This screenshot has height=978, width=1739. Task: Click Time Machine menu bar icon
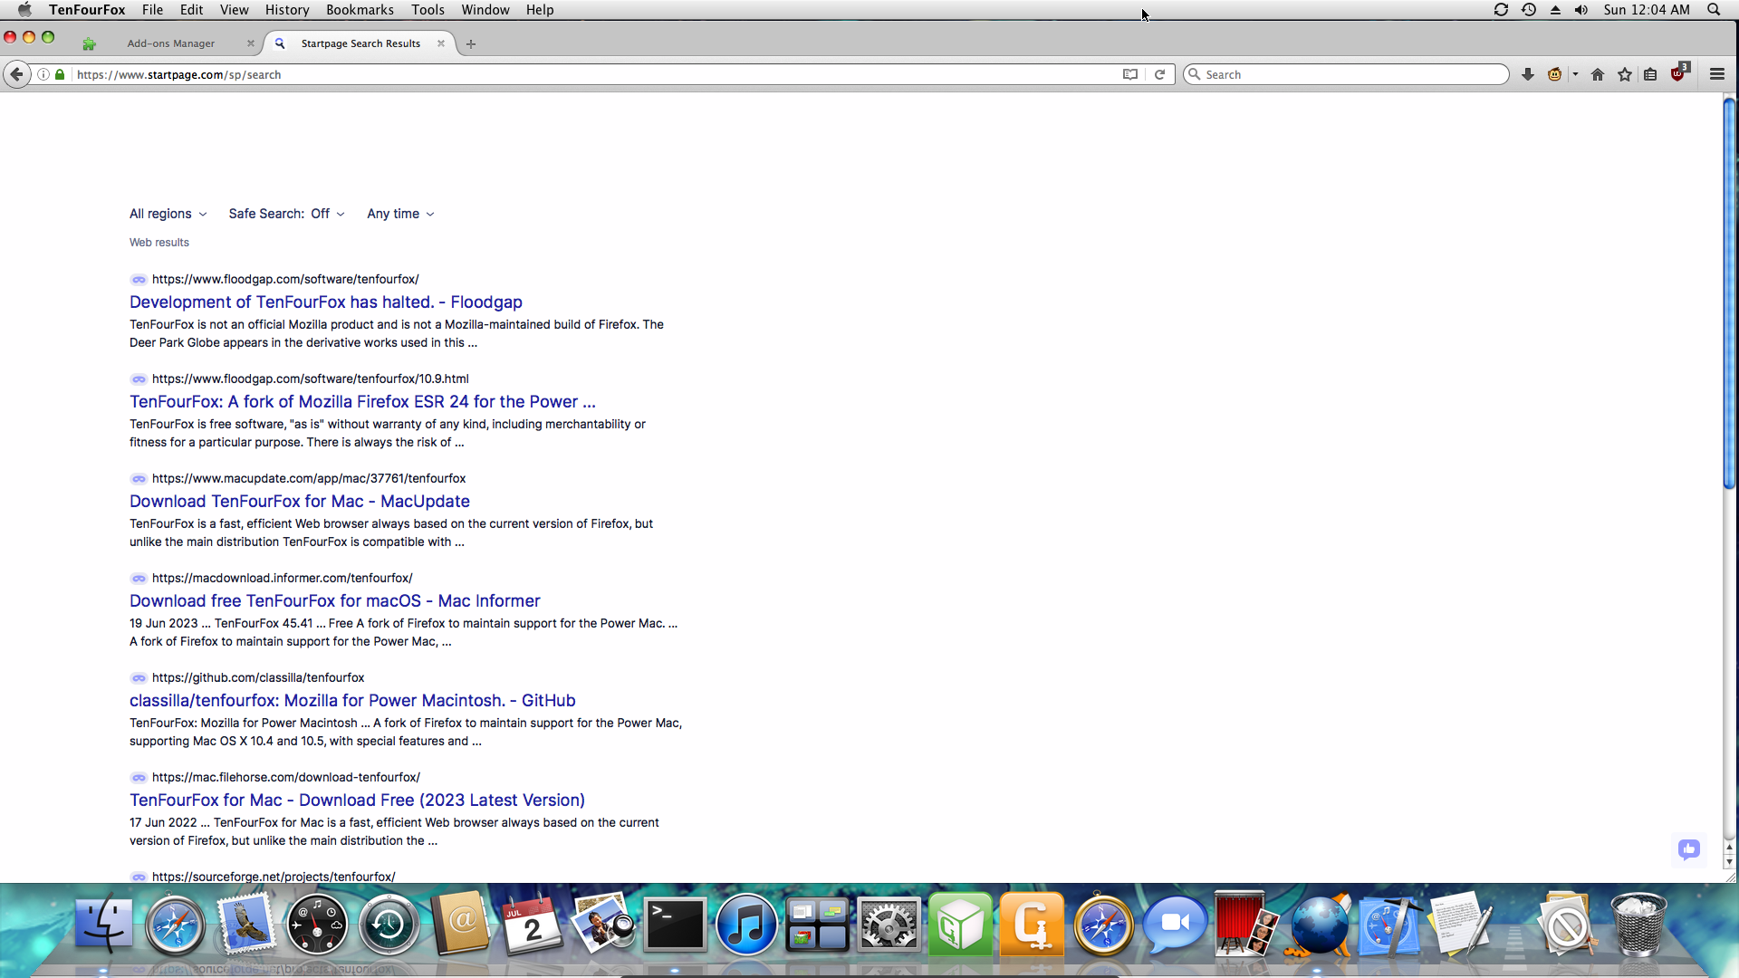1529,10
